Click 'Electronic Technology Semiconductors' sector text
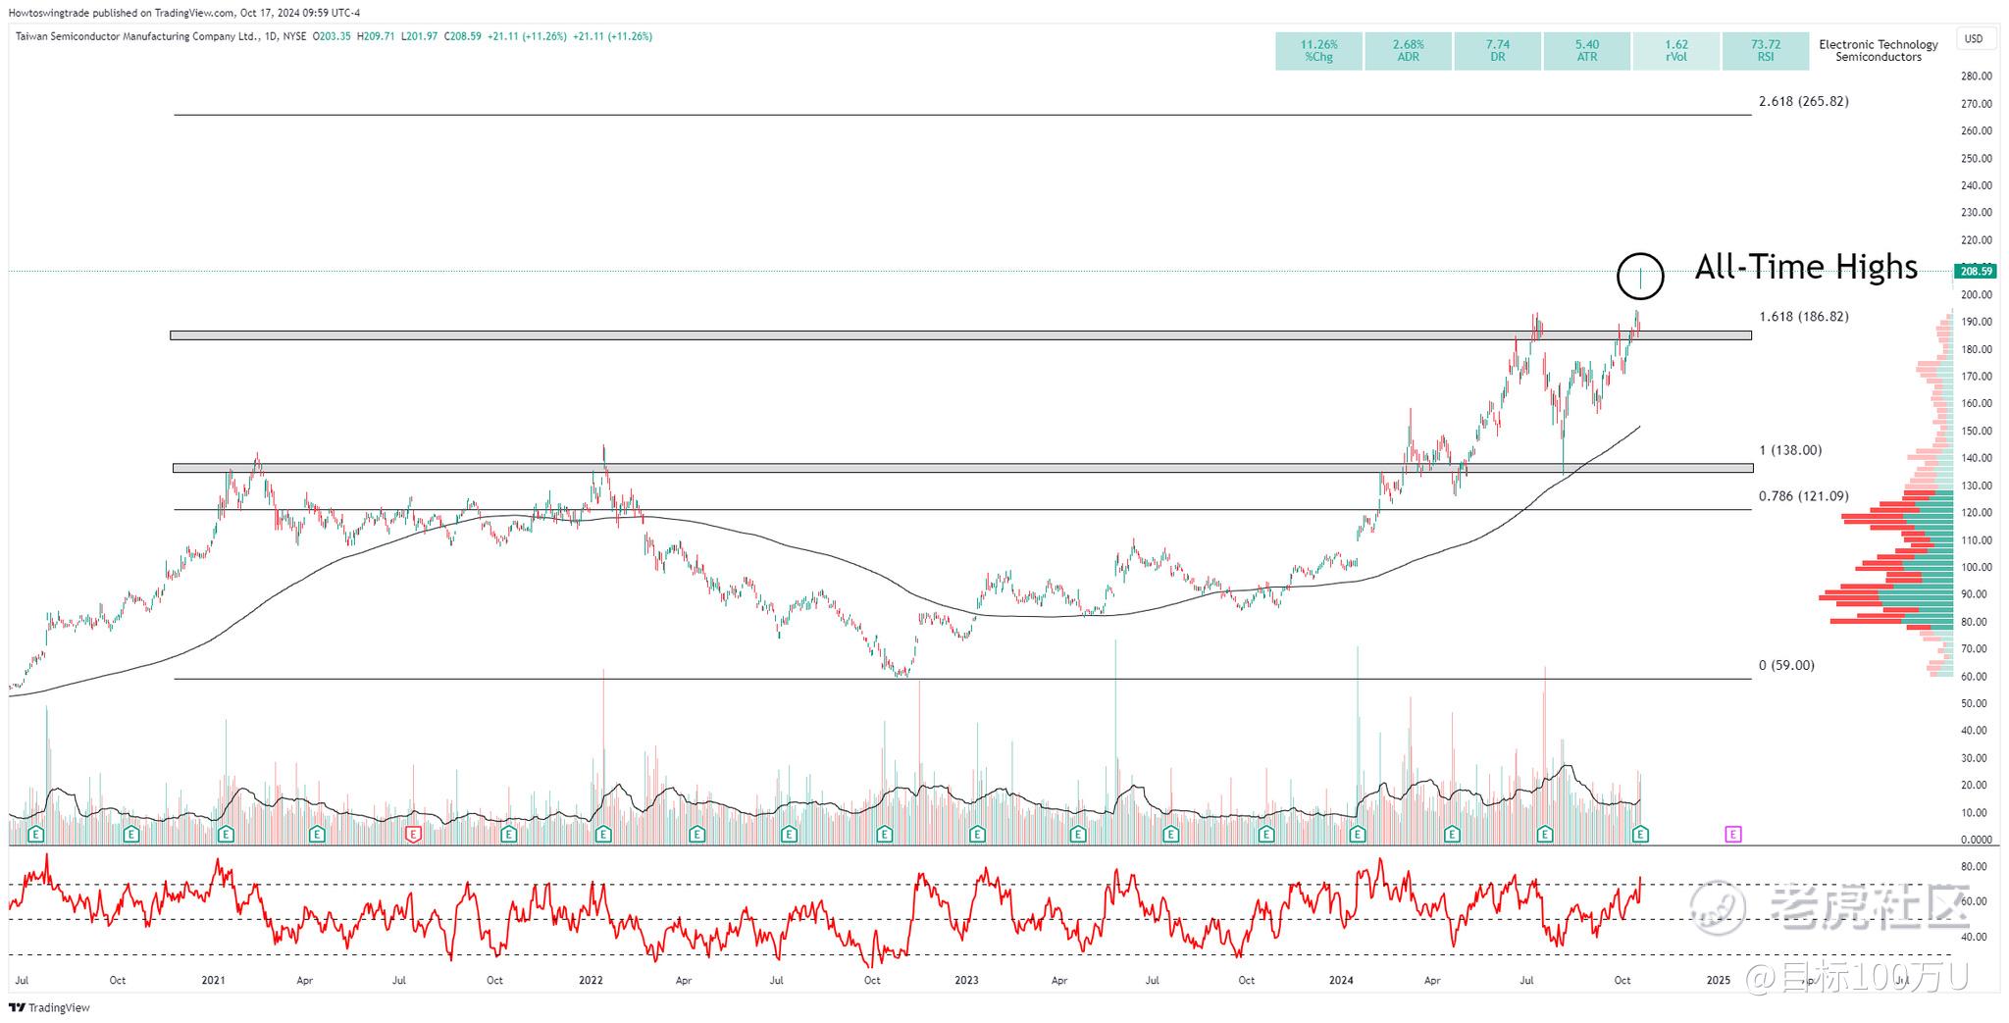Screen dimensions: 2009x1023 coord(1879,50)
